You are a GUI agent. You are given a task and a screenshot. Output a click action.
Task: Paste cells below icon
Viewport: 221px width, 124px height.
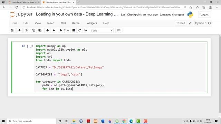40,30
